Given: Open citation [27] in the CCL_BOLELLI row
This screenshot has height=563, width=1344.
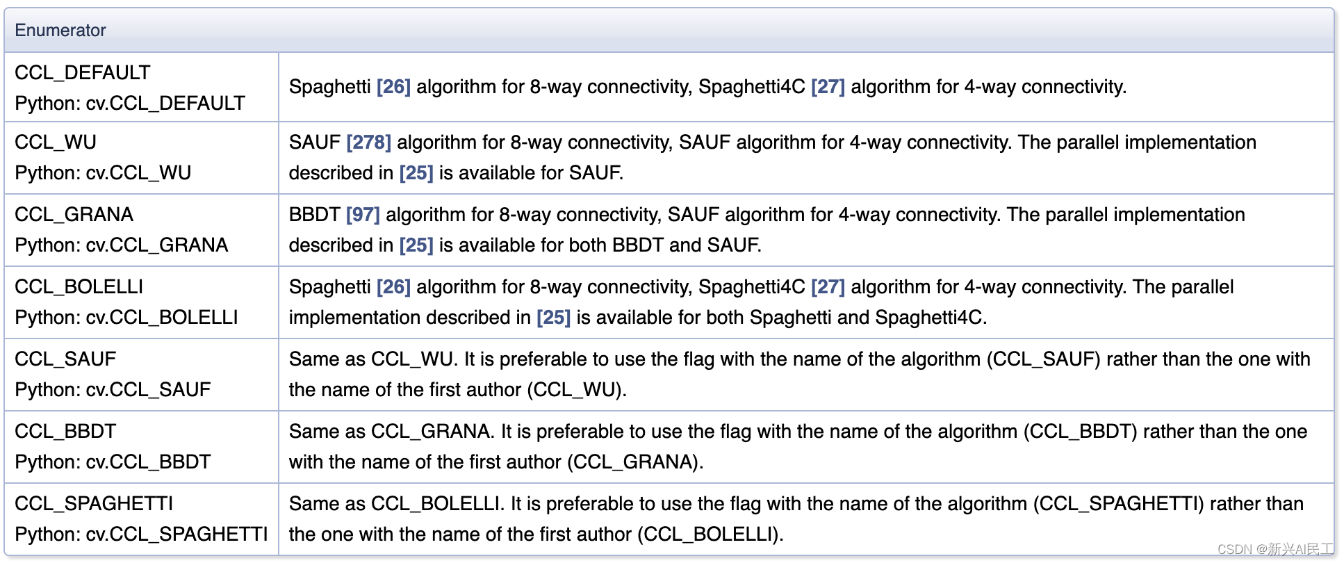Looking at the screenshot, I should point(828,287).
